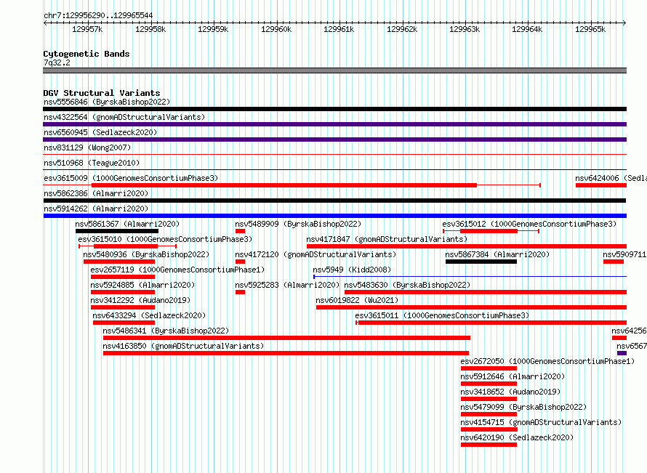Click the nsv64256 label at right edge
Image resolution: width=647 pixels, height=473 pixels.
[629, 331]
